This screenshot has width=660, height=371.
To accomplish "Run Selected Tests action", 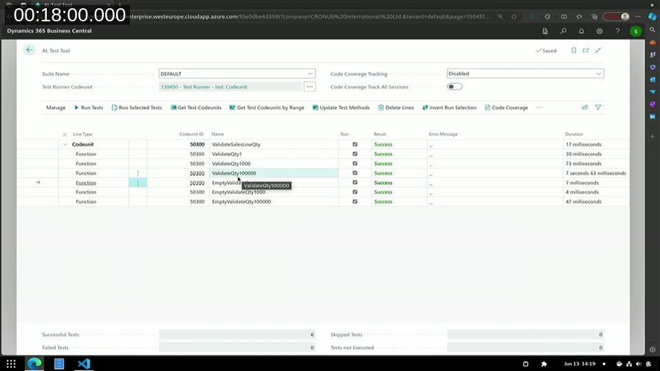I will tap(136, 108).
